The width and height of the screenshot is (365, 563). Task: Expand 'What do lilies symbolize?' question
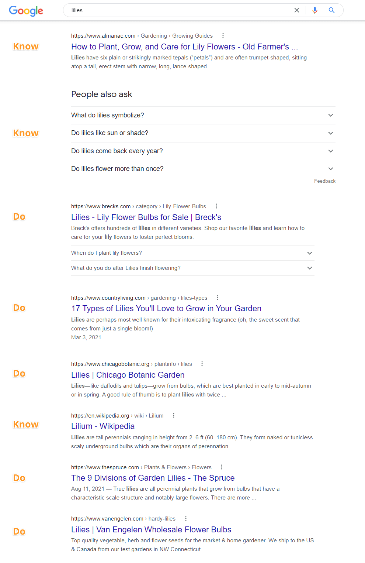(203, 115)
